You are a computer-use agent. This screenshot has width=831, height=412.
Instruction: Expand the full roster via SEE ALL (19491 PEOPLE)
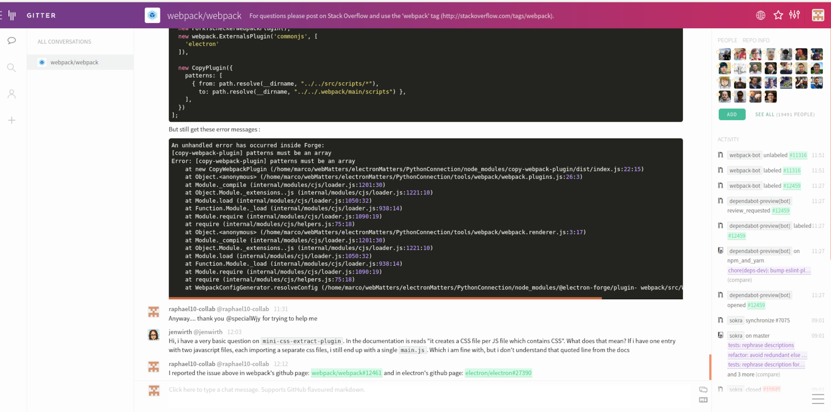point(784,114)
